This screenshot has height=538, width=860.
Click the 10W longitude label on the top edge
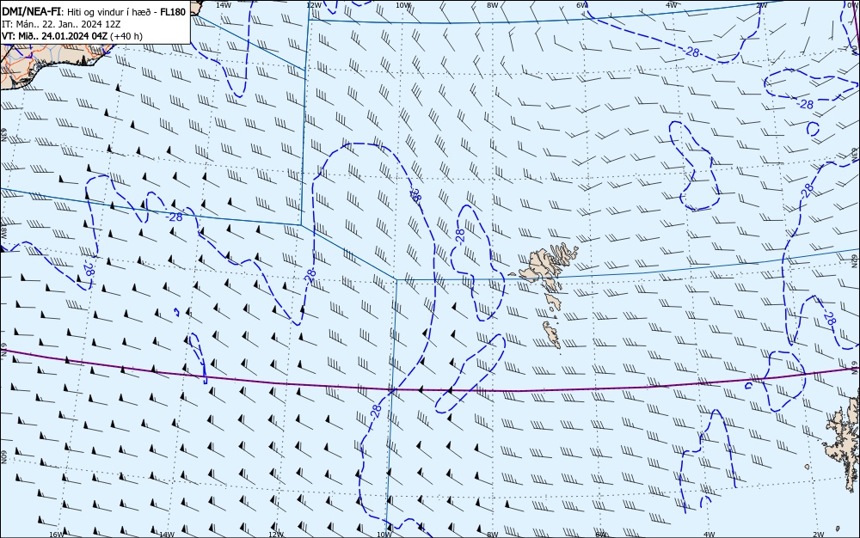point(402,4)
